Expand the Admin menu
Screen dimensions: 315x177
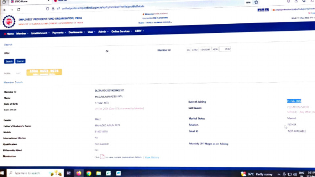pos(103,31)
